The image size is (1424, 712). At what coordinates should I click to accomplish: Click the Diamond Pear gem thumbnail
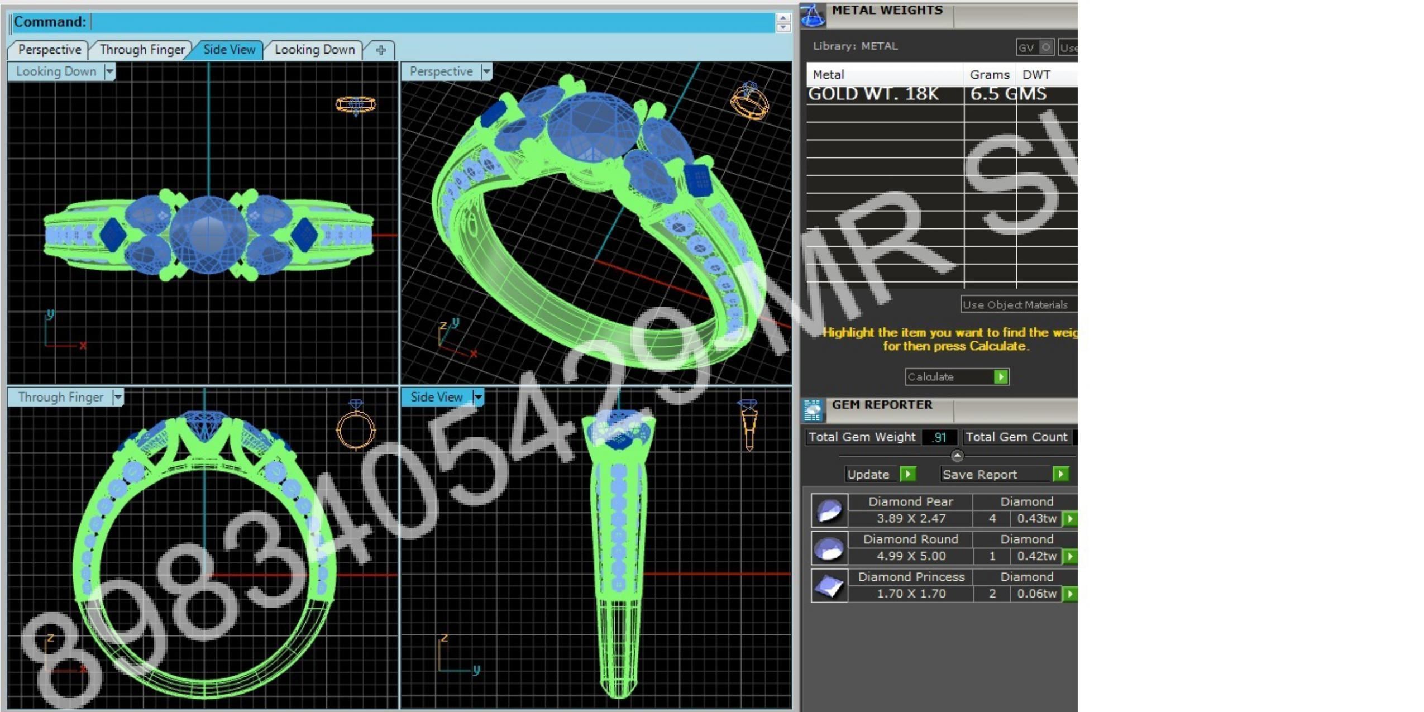click(x=829, y=510)
